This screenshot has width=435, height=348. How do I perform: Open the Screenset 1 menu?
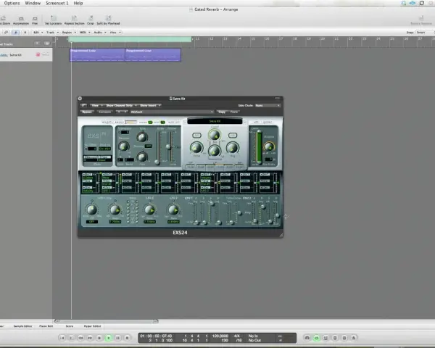(57, 3)
